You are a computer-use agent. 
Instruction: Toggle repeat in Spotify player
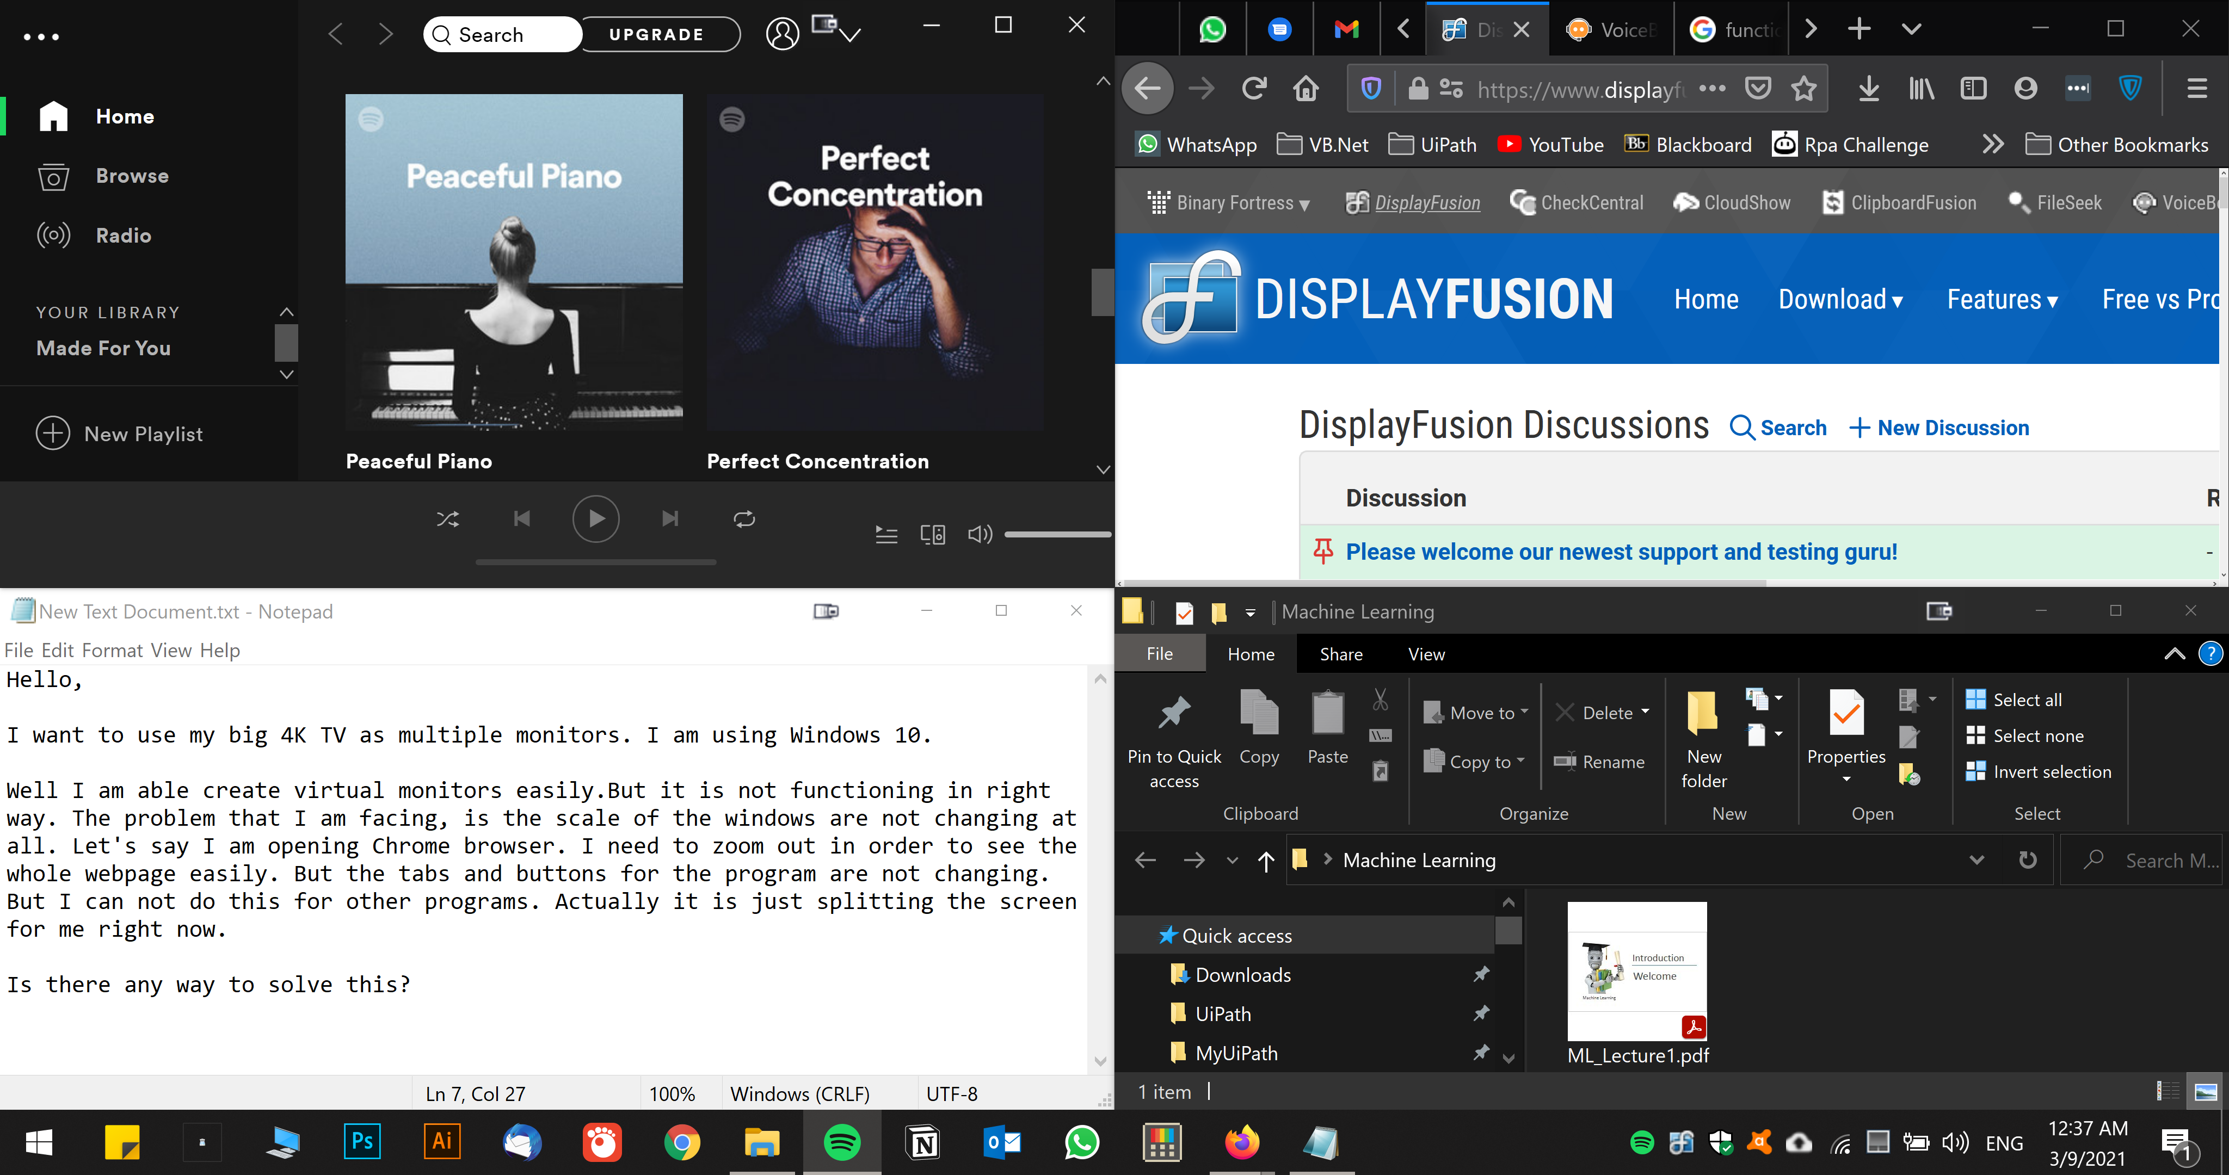pyautogui.click(x=744, y=519)
